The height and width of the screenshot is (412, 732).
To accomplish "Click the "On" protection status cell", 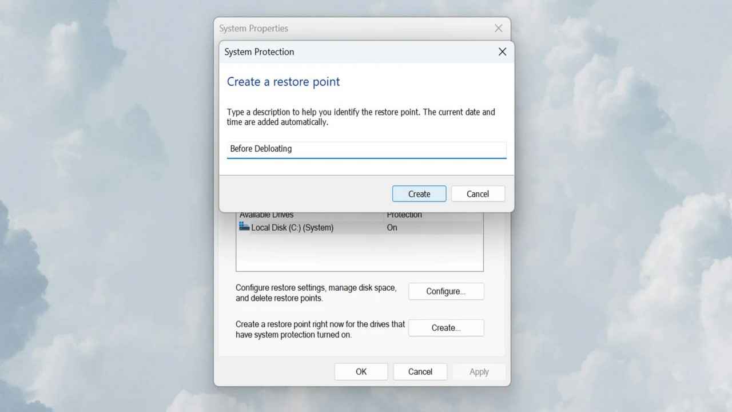I will [x=392, y=228].
